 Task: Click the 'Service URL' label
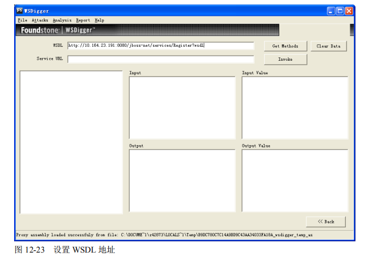point(50,58)
